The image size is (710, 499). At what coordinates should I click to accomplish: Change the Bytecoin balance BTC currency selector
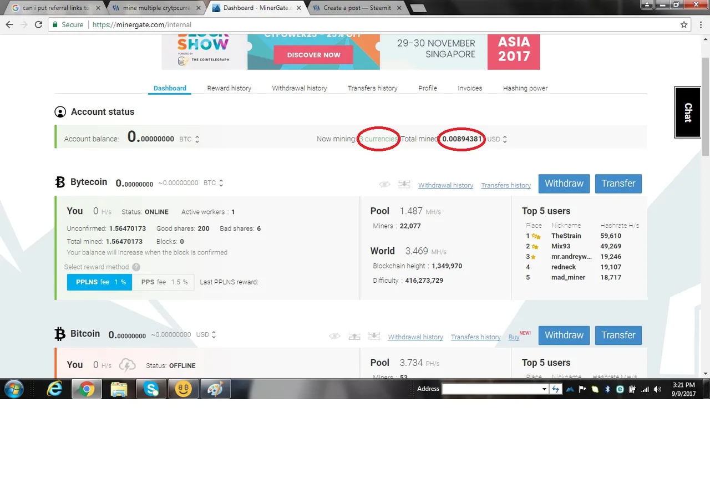point(214,183)
